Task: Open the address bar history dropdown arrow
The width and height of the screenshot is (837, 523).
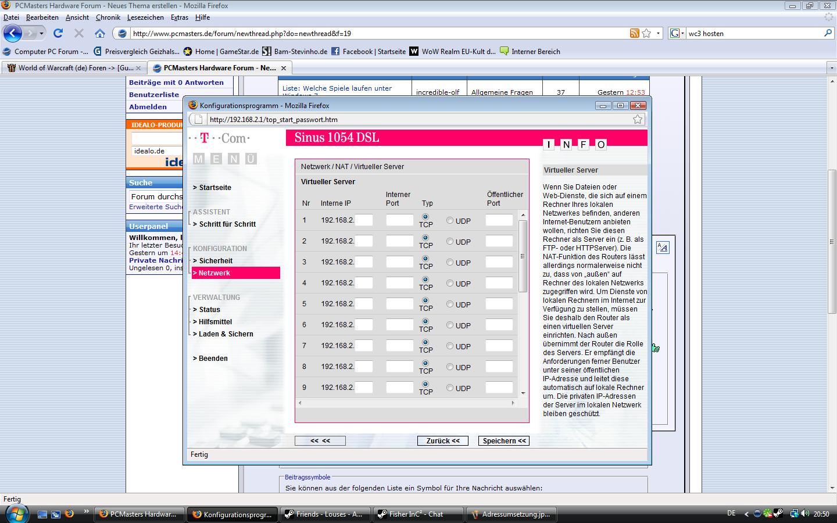Action: click(658, 33)
